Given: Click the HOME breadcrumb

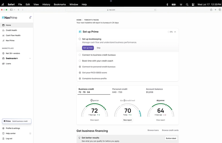Looking at the screenshot, I should (x=79, y=20).
